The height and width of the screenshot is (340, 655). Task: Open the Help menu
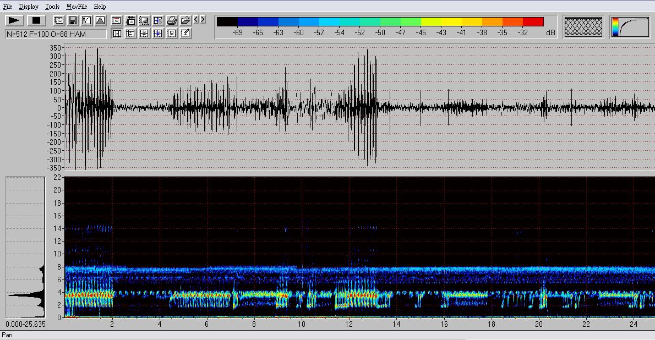coord(100,7)
